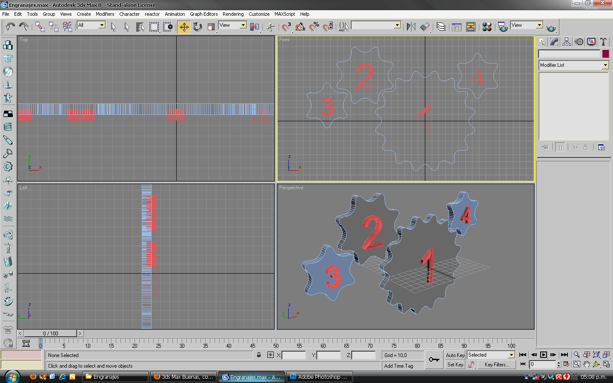Click the Undo arrow in the main toolbar
Screen dimensions: 613x383
(10, 26)
